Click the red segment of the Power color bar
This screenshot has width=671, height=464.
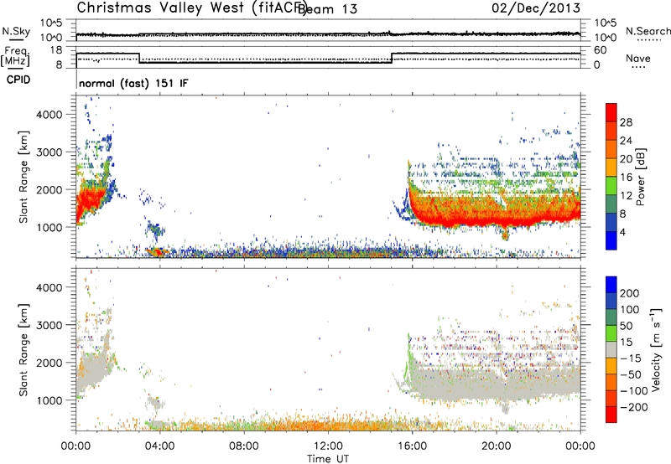[x=611, y=112]
